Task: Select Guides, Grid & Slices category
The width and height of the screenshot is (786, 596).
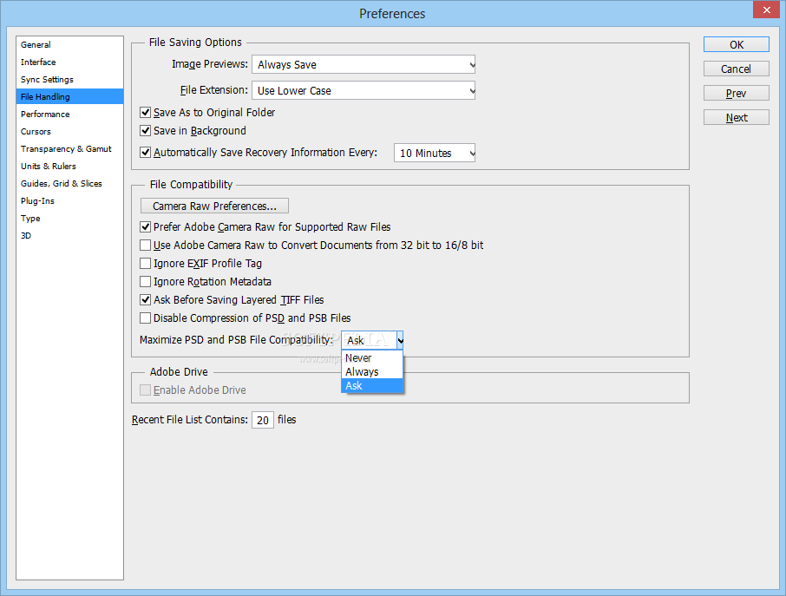Action: coord(69,183)
